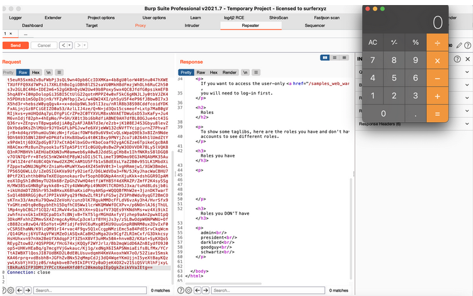The height and width of the screenshot is (296, 473).
Task: Expand the third Inspector section chevron
Action: [467, 98]
